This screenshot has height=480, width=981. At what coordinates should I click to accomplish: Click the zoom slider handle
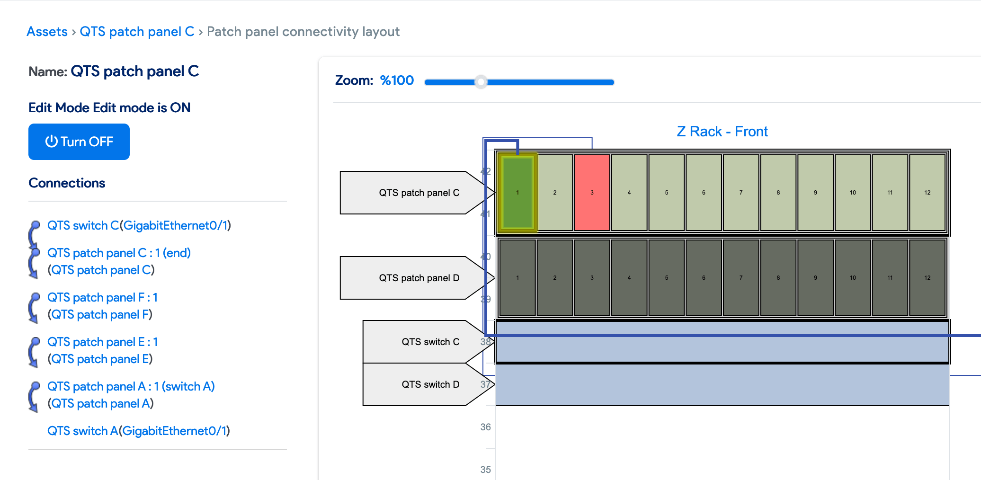pos(482,82)
